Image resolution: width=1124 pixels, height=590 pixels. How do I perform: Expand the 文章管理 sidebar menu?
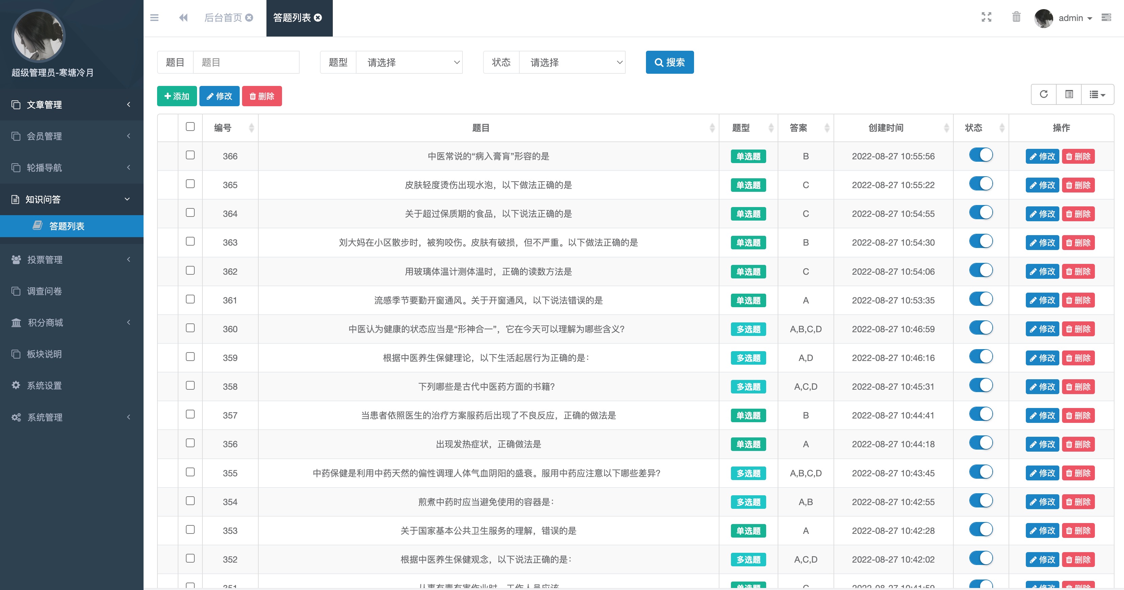click(x=71, y=105)
